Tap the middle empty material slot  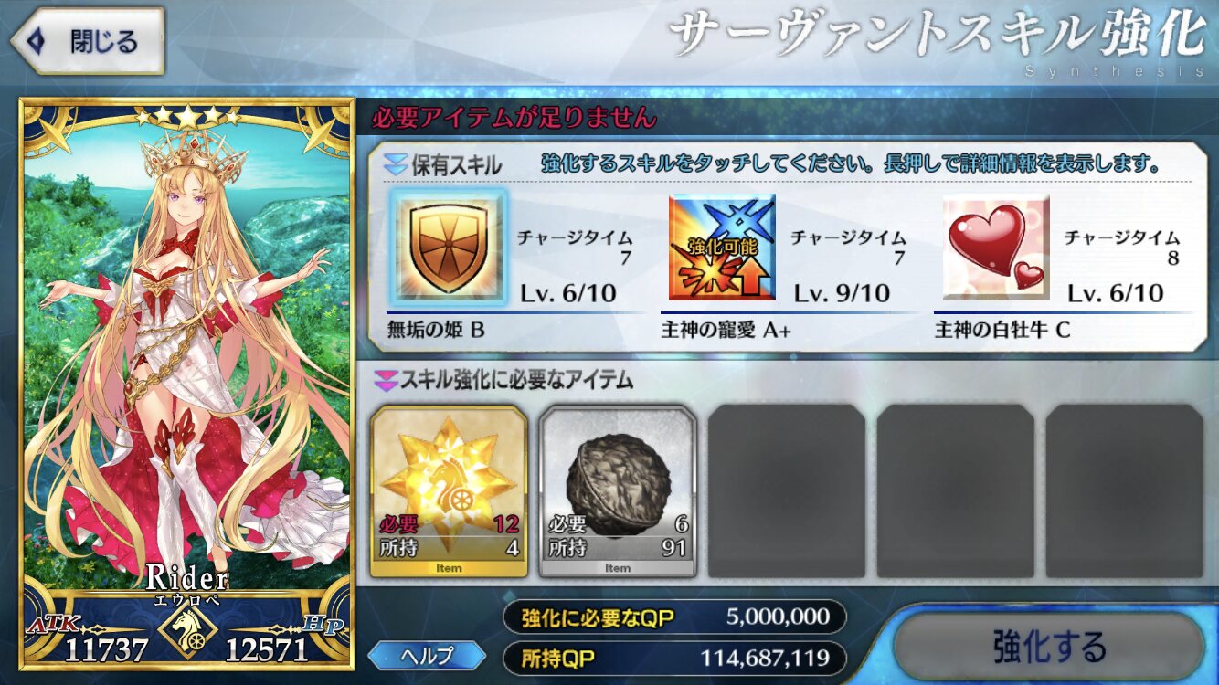pyautogui.click(x=956, y=491)
